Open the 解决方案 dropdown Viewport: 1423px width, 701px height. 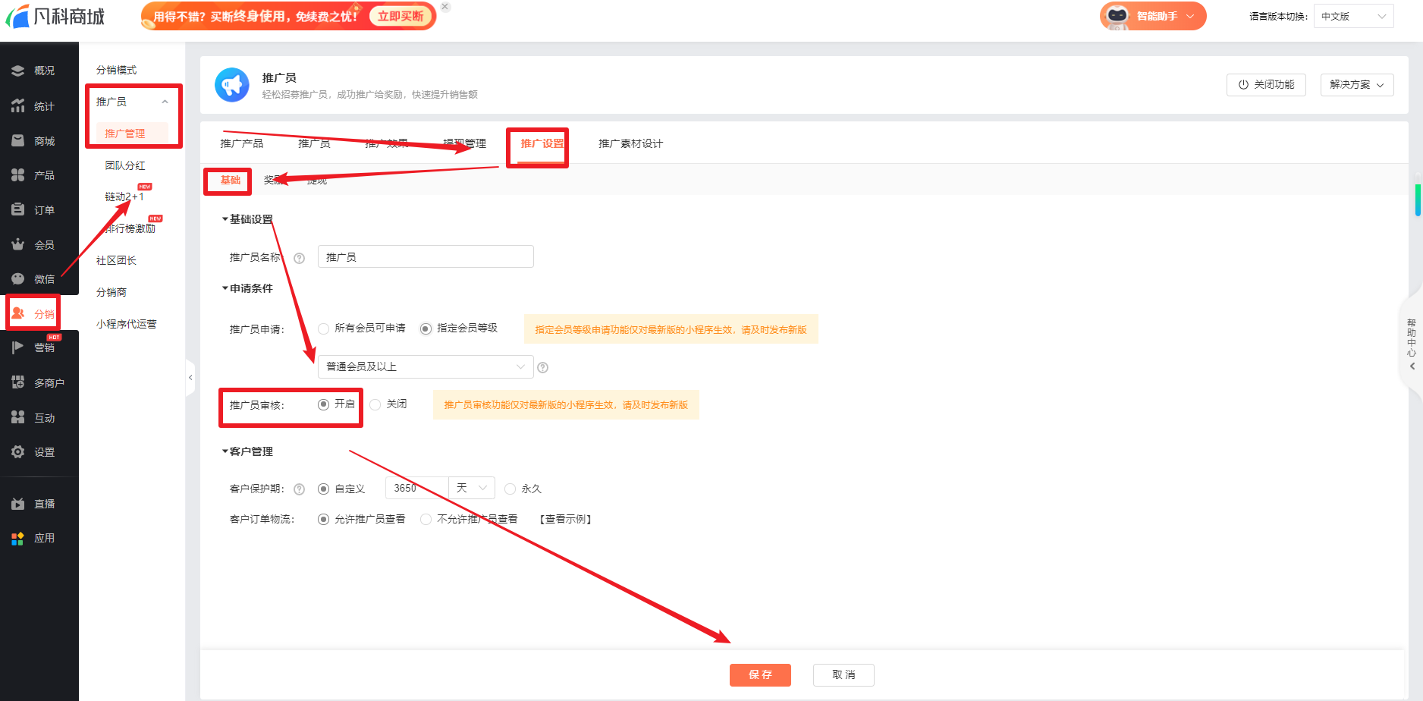[x=1357, y=84]
